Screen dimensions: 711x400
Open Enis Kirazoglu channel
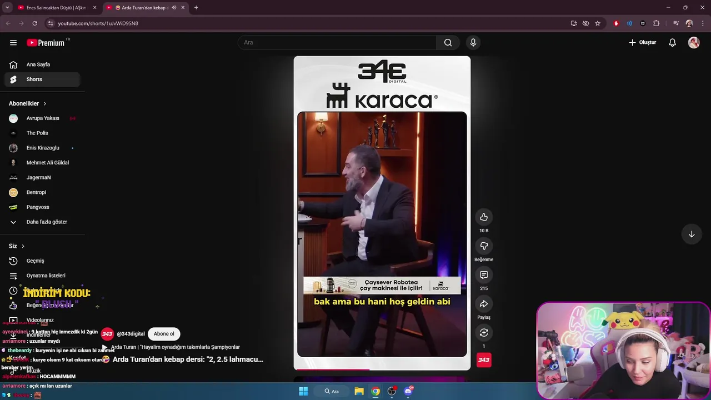point(42,148)
